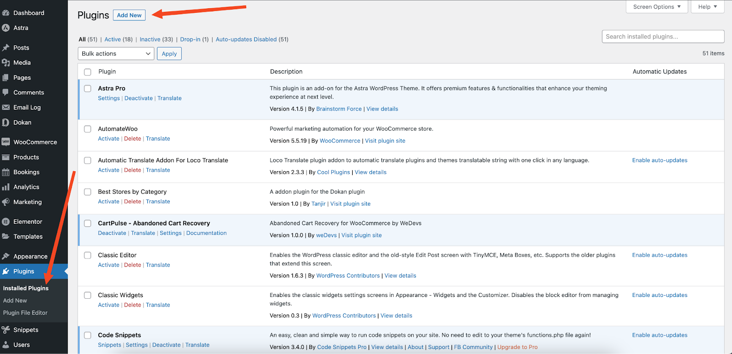This screenshot has width=732, height=354.
Task: Filter plugins by Drop-in
Action: (x=190, y=39)
